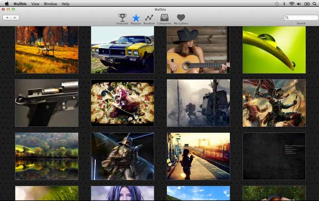Viewport: 319px width, 201px height.
Task: Open the Wallble application menu
Action: point(20,4)
